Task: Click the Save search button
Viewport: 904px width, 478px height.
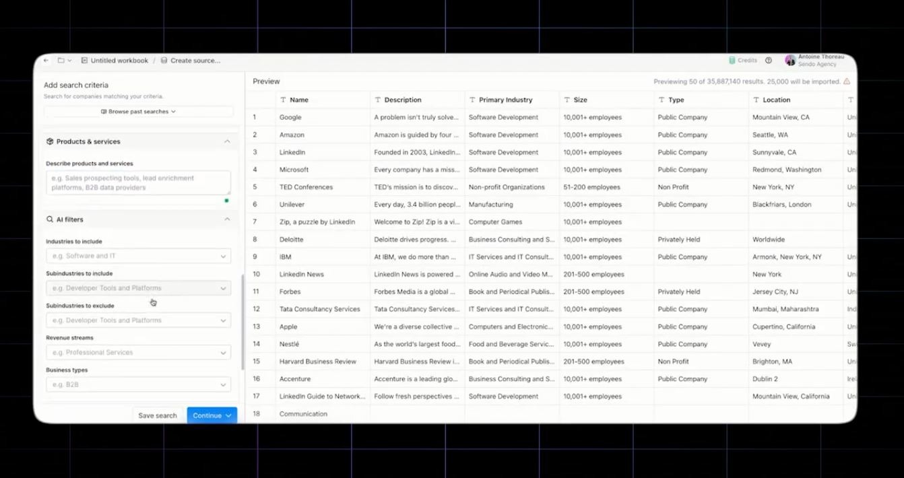Action: [158, 415]
